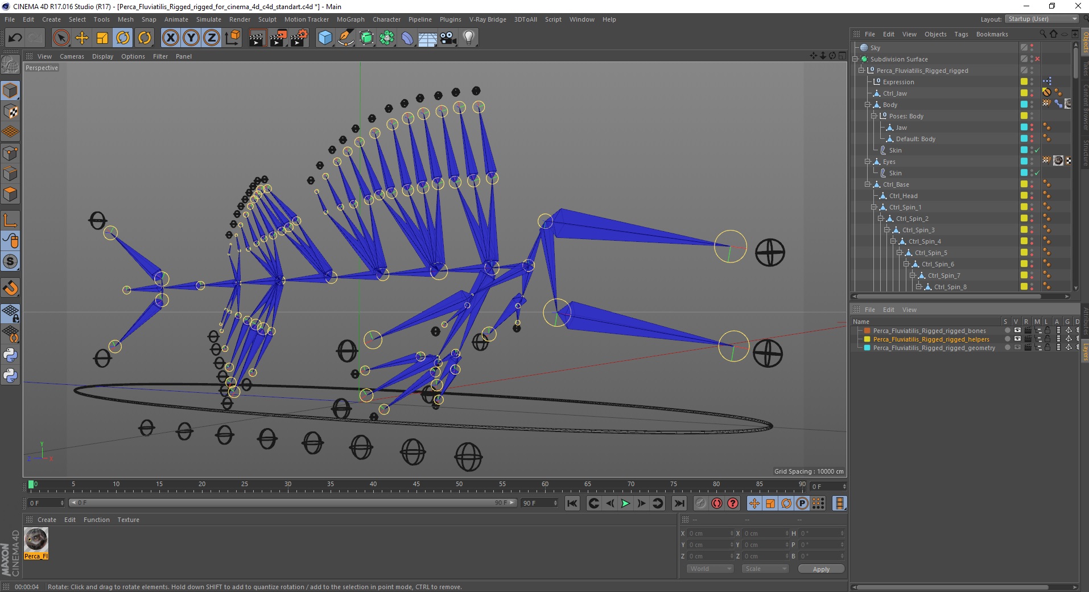
Task: Add a Floor environment object icon
Action: click(428, 38)
